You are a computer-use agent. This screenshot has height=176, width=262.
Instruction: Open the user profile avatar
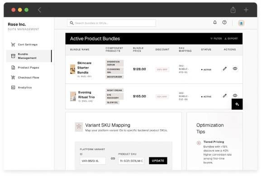click(x=241, y=23)
